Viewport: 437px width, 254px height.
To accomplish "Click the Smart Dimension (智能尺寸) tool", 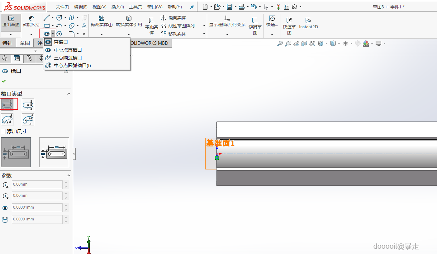I will [x=31, y=21].
